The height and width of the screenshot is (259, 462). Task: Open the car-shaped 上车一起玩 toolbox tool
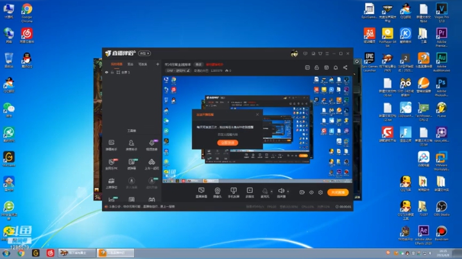(x=151, y=164)
